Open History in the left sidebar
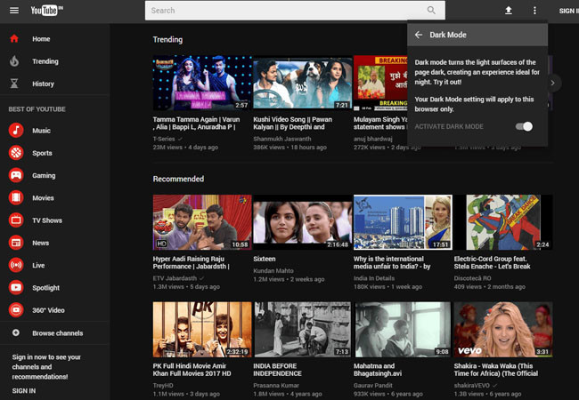 [x=43, y=84]
